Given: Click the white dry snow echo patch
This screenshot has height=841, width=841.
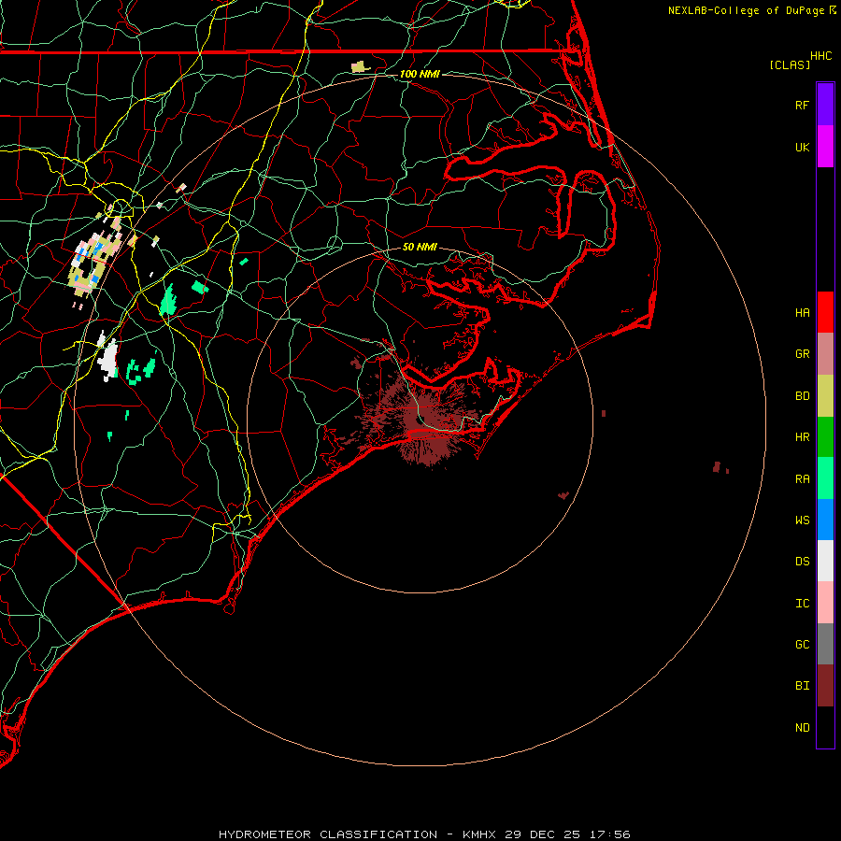Looking at the screenshot, I should pyautogui.click(x=107, y=357).
